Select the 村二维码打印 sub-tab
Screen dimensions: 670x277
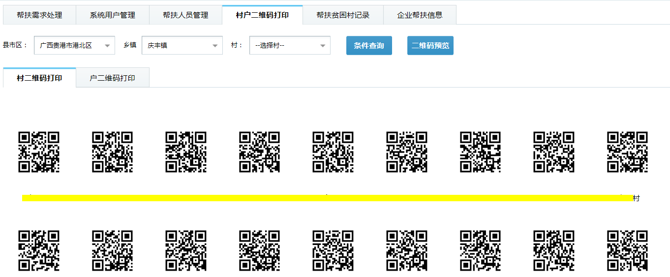pyautogui.click(x=39, y=78)
